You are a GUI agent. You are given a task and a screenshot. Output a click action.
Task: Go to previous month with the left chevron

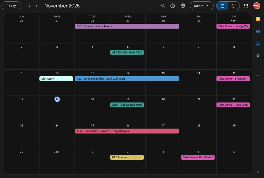tap(29, 5)
